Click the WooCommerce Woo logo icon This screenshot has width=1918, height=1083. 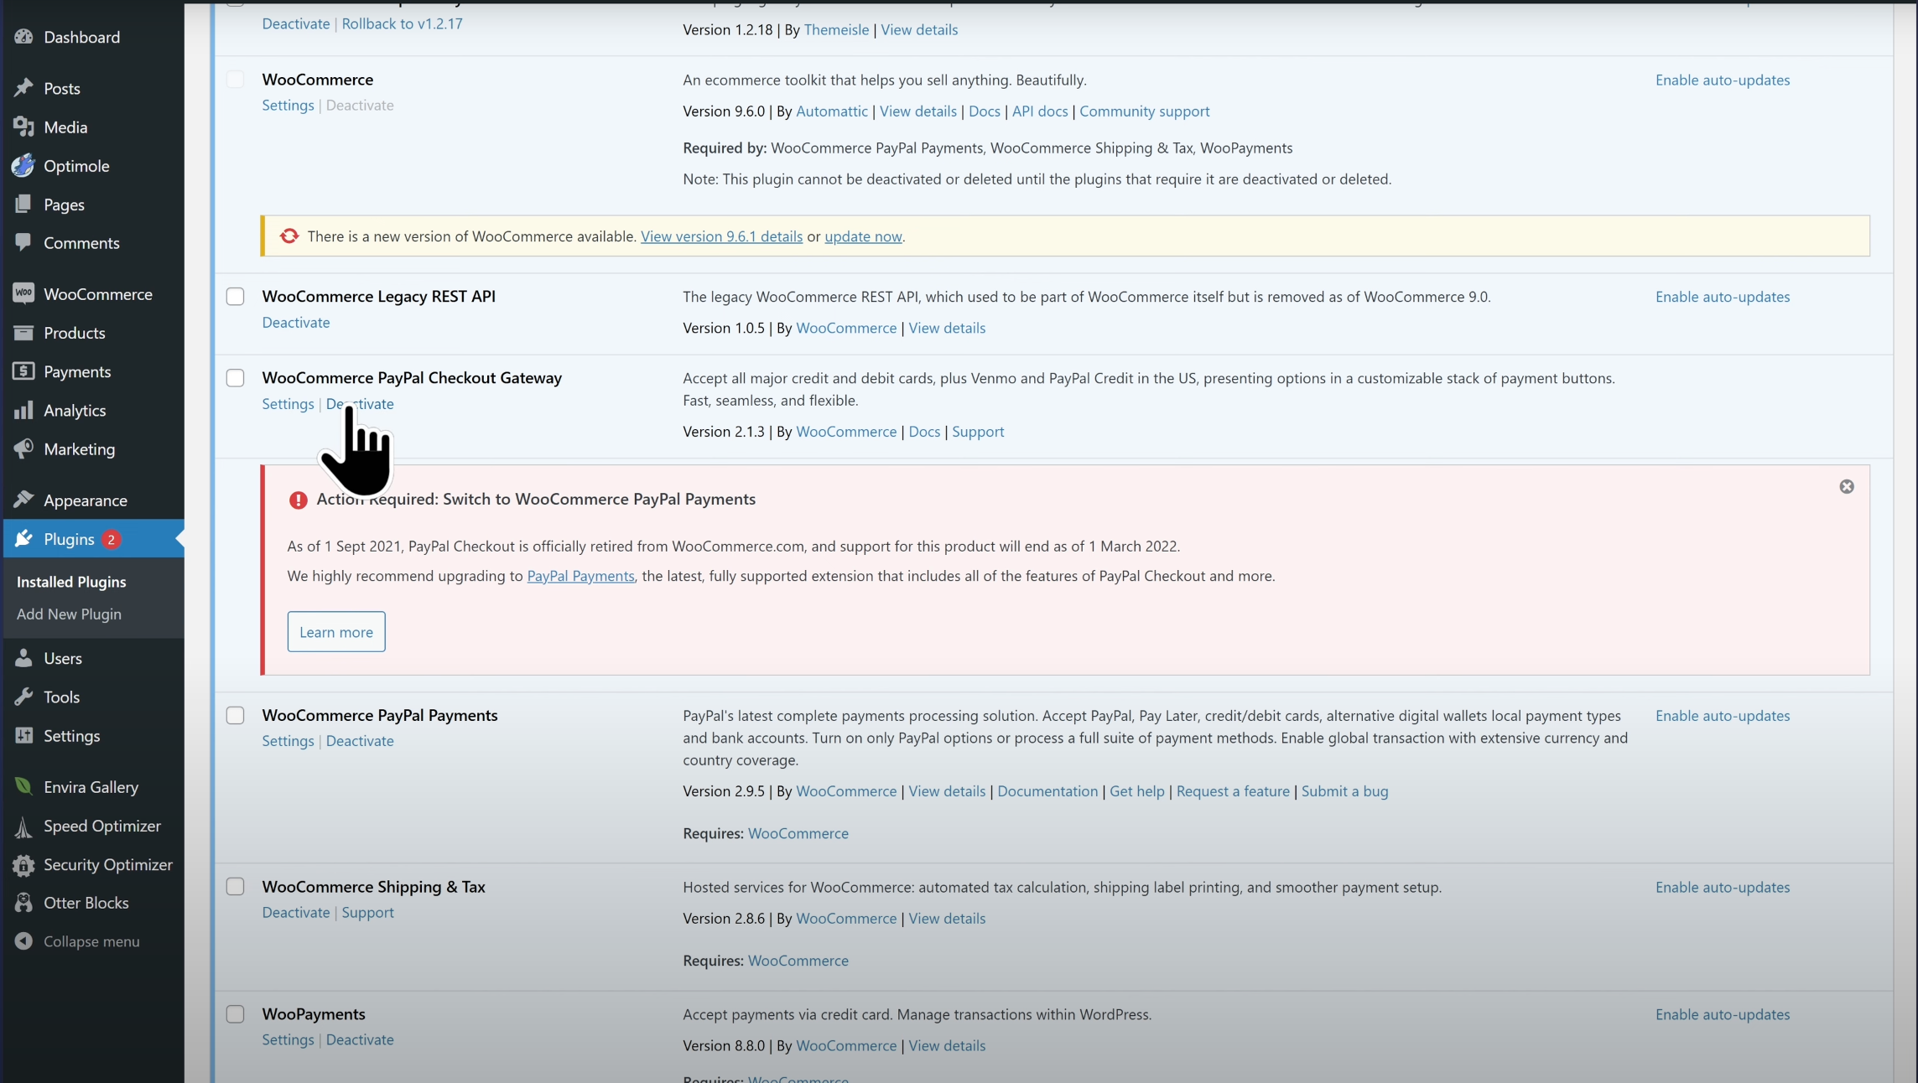[23, 293]
